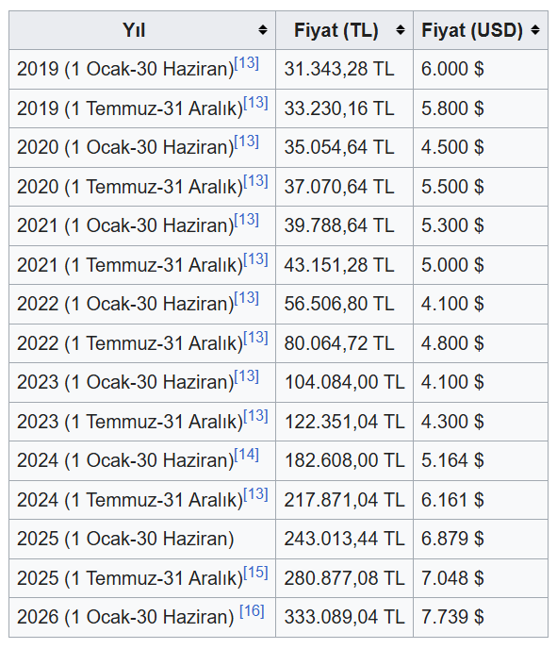This screenshot has width=557, height=649.
Task: Open reference [14] for 2024 Ocak-Haziran
Action: 246,455
